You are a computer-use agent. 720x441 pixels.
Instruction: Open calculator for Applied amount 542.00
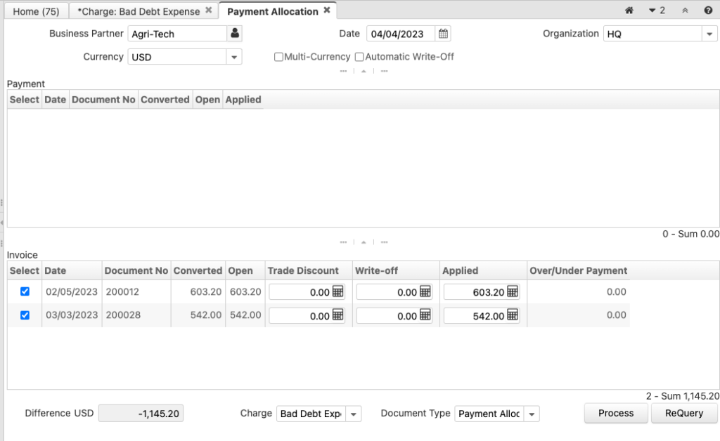coord(513,316)
